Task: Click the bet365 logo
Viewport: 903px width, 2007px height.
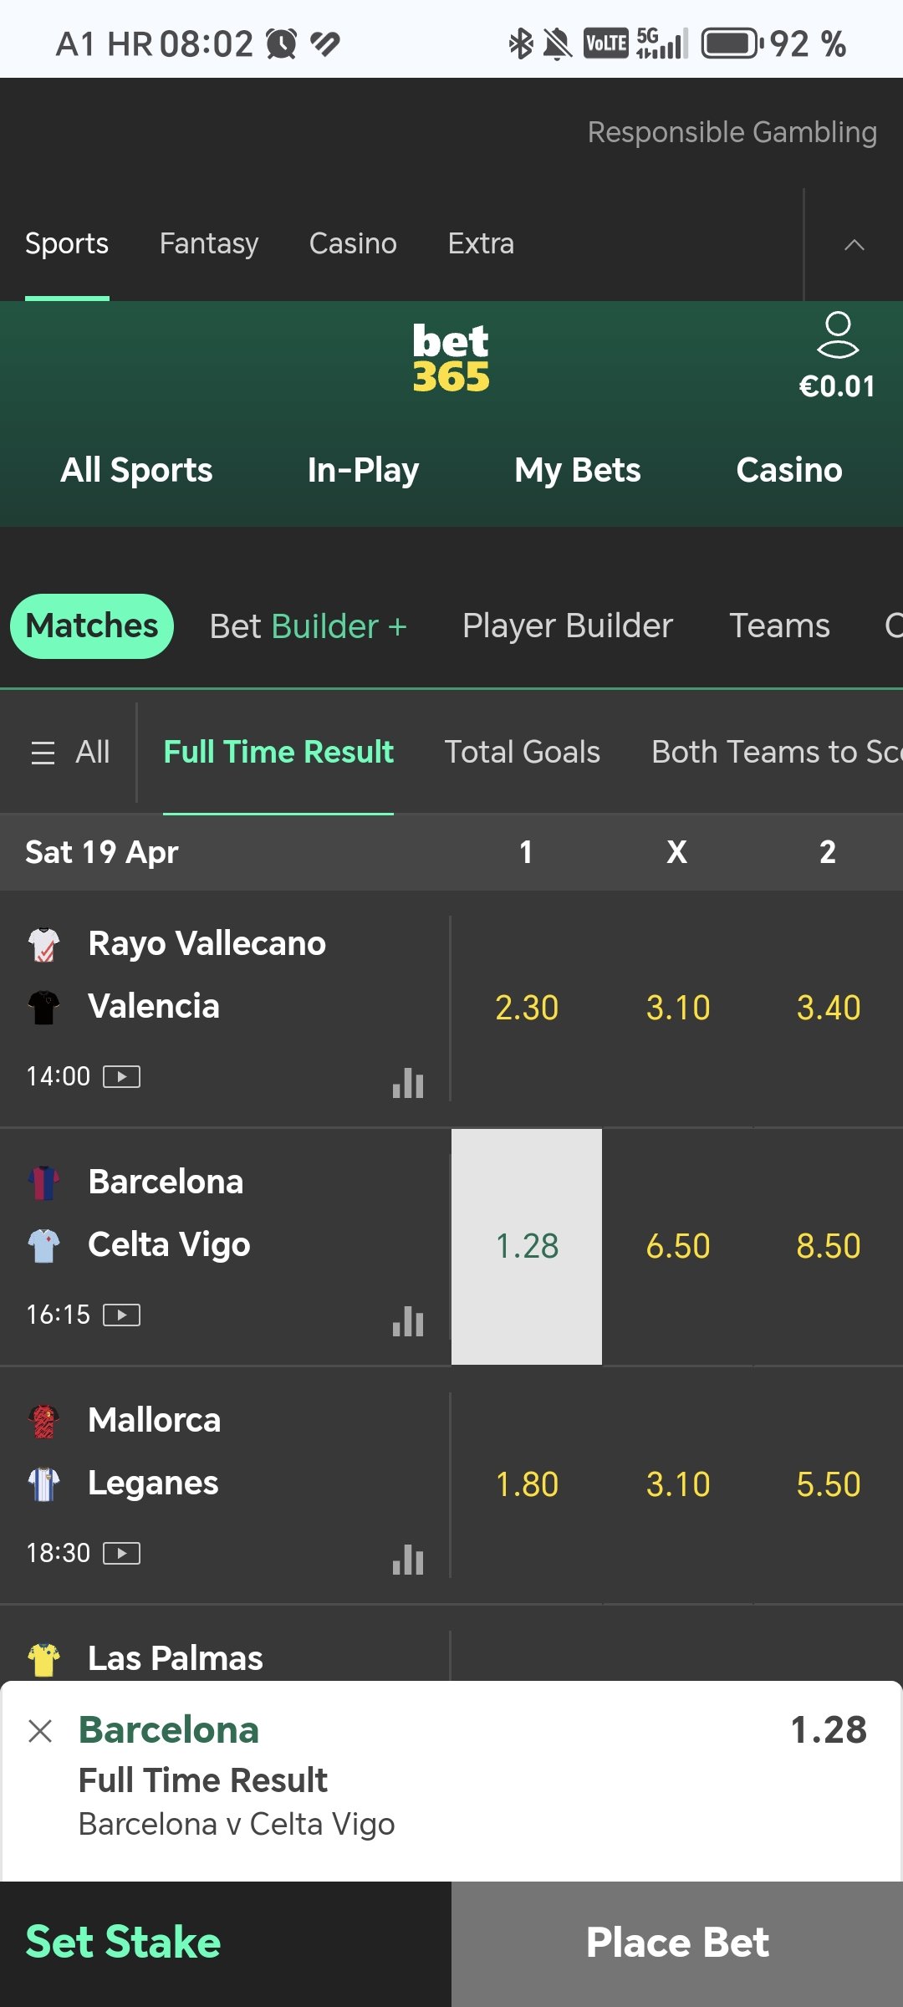Action: click(x=451, y=358)
